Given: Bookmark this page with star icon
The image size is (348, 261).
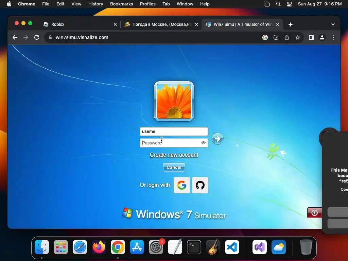Looking at the screenshot, I should pos(298,37).
